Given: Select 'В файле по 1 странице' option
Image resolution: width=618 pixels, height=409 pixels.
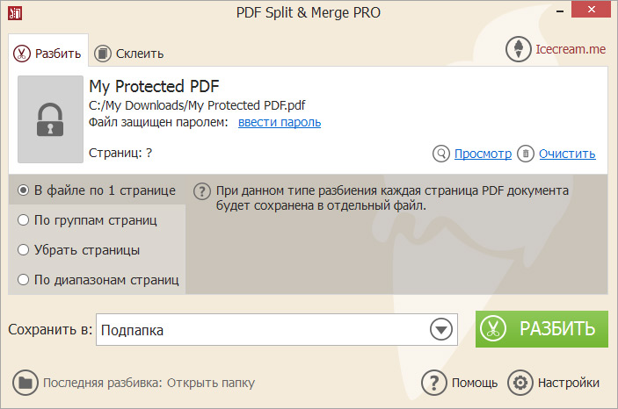Looking at the screenshot, I should click(97, 190).
